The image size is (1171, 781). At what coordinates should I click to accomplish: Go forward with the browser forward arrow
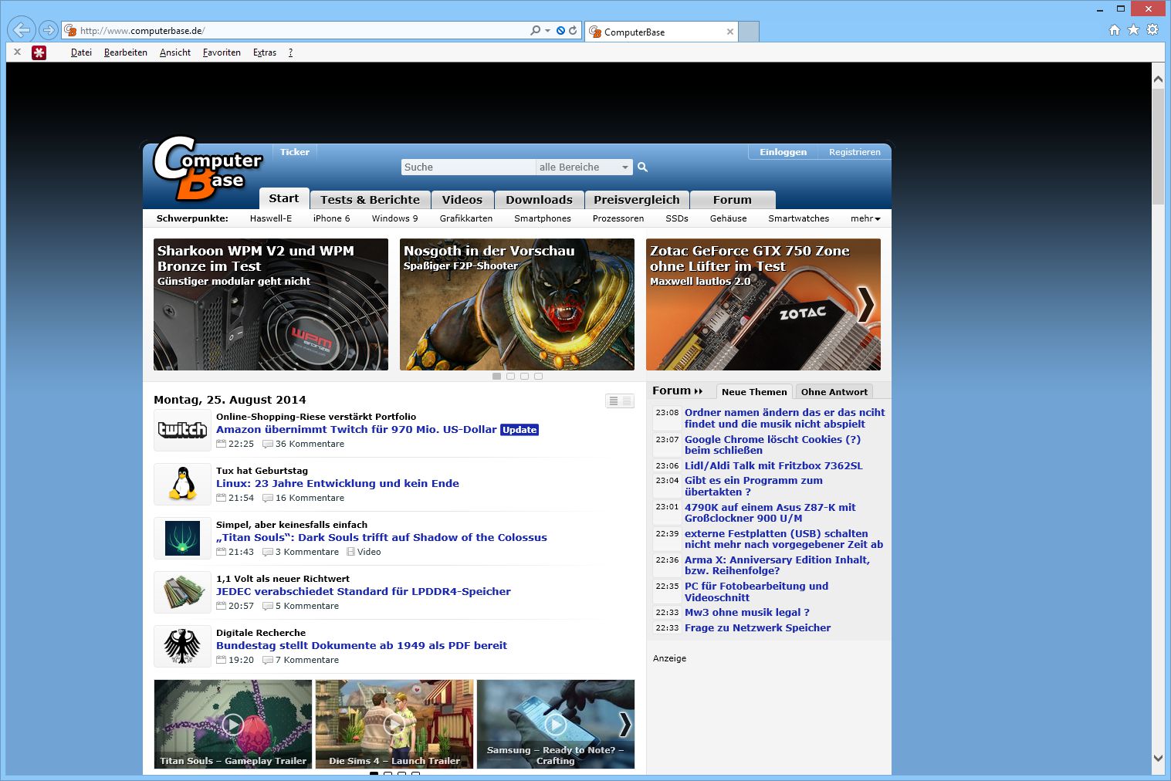(49, 30)
